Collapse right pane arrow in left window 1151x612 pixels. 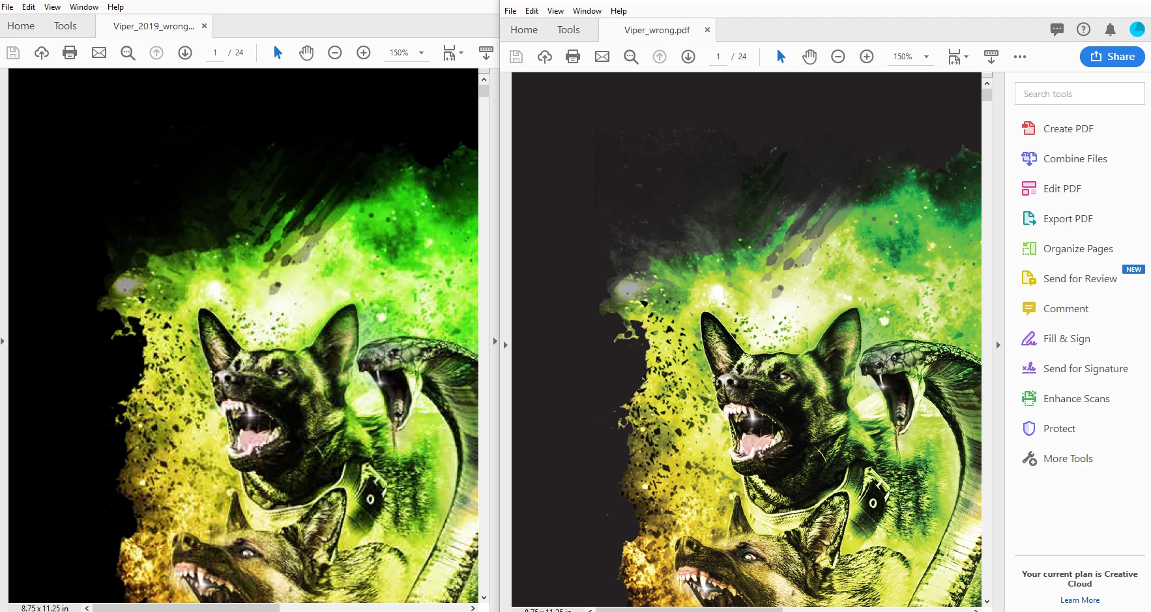tap(495, 342)
